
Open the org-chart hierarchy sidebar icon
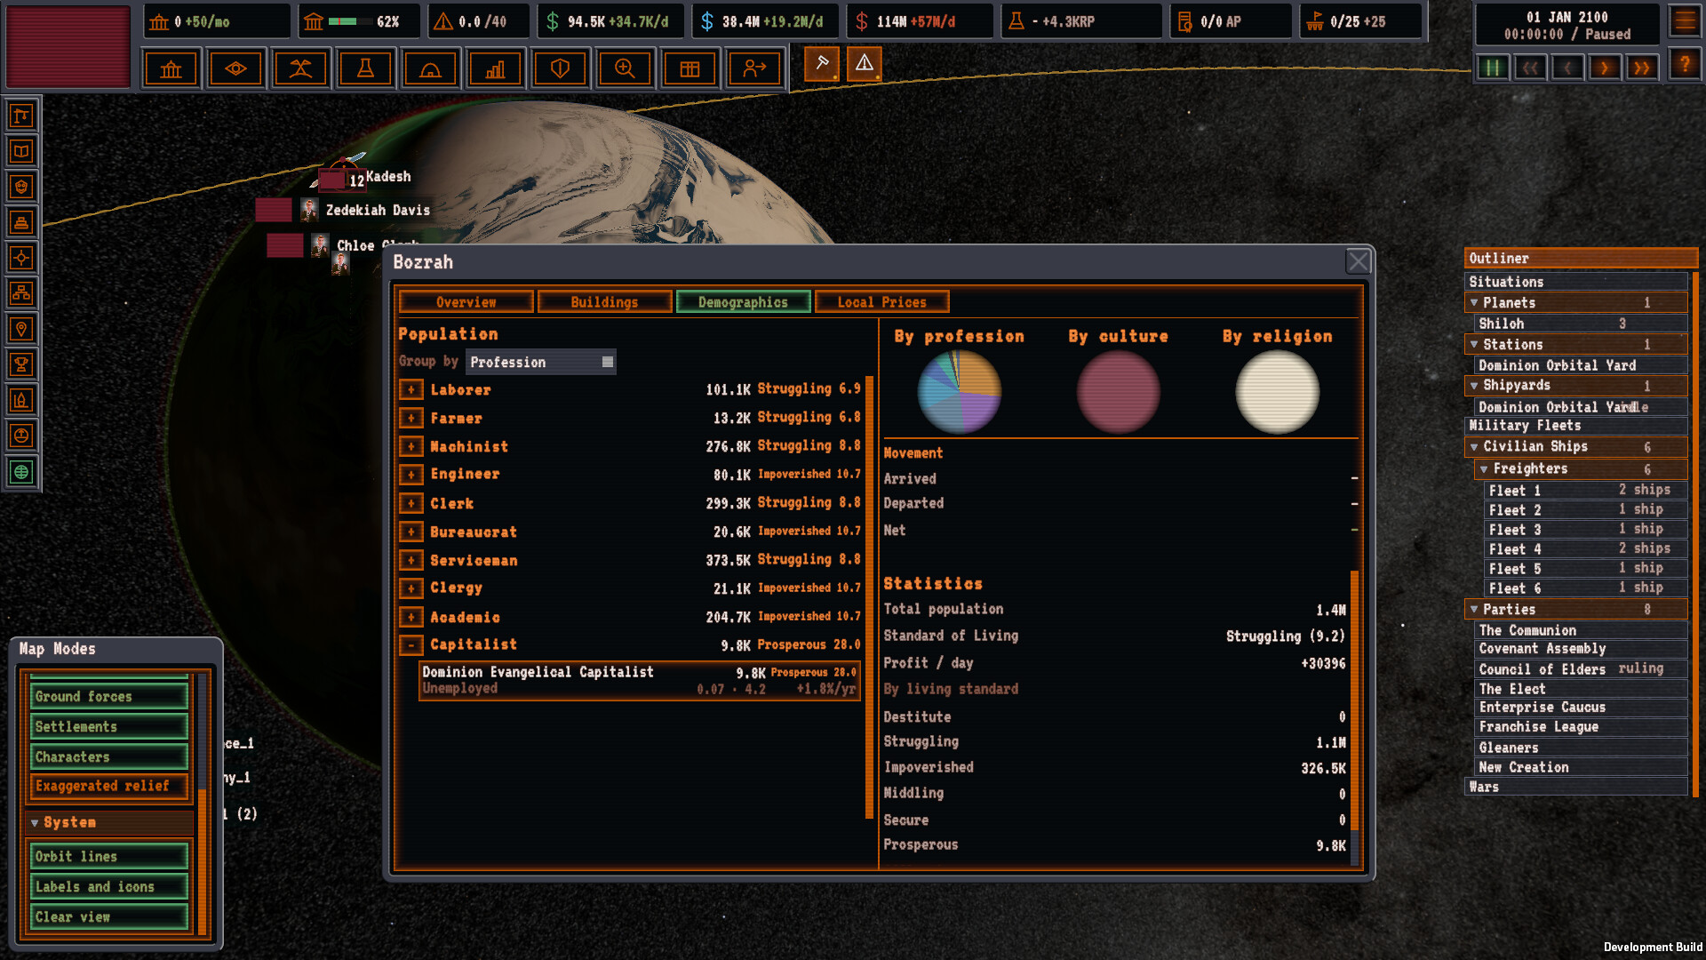[x=21, y=293]
